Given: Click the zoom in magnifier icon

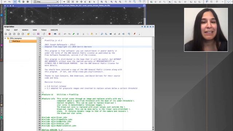Looking at the screenshot, I should 102,1.
